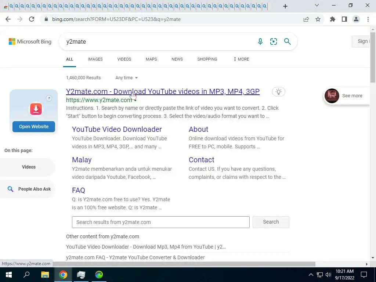Open the Windows Start menu
Image resolution: width=376 pixels, height=282 pixels.
coord(9,275)
